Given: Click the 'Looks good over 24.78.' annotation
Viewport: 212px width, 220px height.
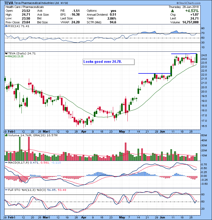Looking at the screenshot, I should (x=108, y=62).
